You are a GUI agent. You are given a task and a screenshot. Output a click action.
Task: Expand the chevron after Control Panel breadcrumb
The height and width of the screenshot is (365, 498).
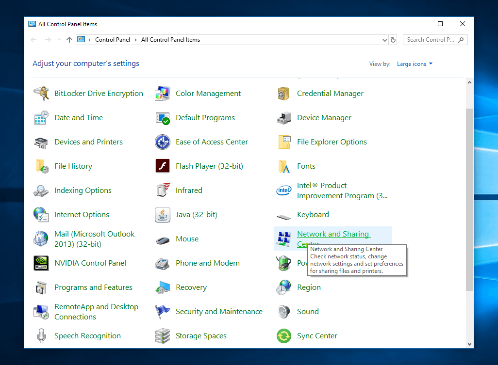click(135, 40)
